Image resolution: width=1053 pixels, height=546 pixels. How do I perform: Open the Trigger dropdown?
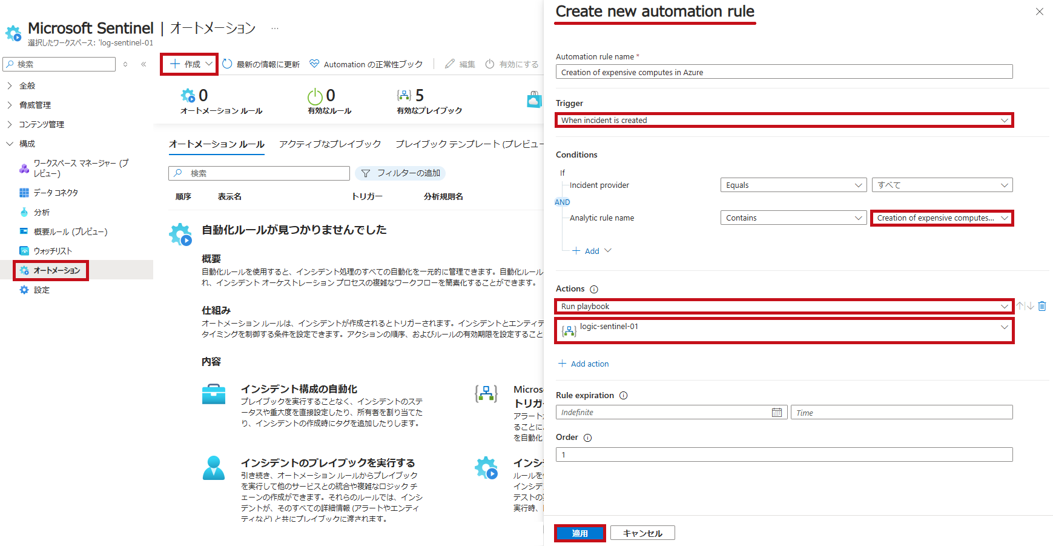(x=784, y=120)
